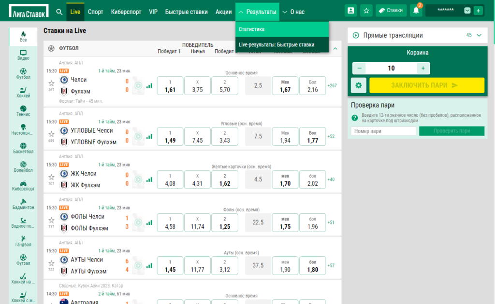Select 'Все' flame icon in sidebar
The height and width of the screenshot is (304, 495).
23,37
